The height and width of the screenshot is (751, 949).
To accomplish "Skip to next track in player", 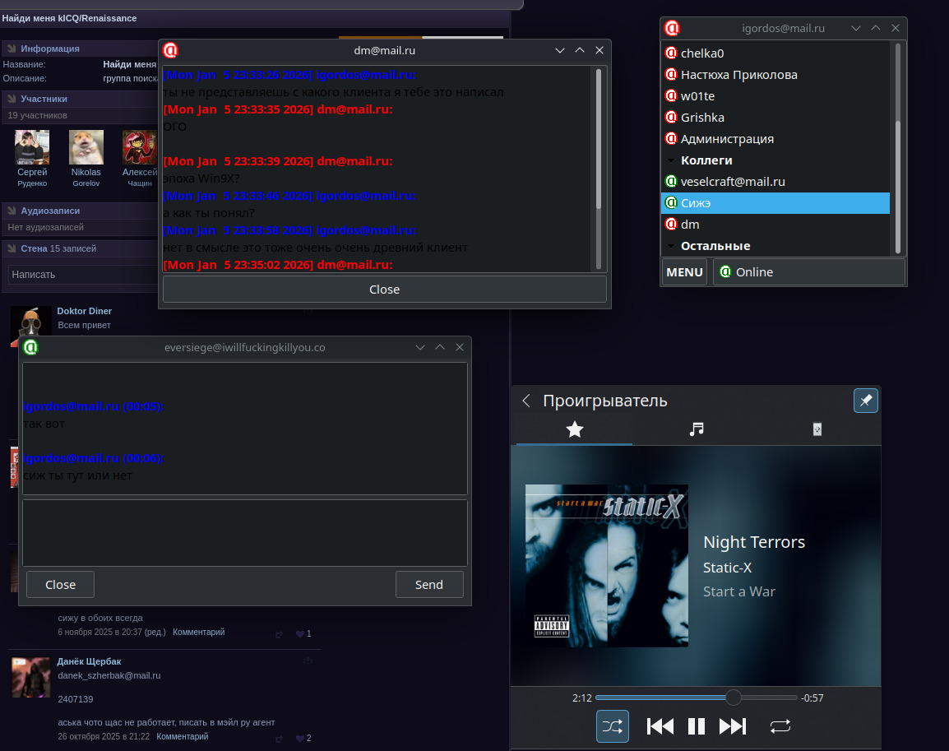I will 733,726.
